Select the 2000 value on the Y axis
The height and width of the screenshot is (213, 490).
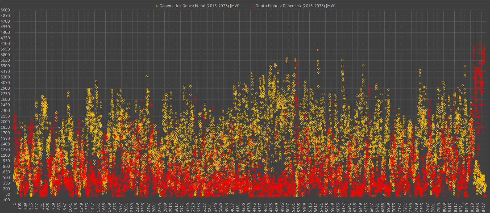(x=5, y=122)
